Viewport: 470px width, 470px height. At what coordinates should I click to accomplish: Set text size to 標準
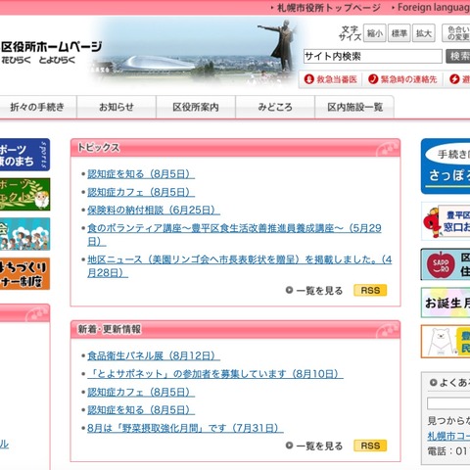[399, 33]
